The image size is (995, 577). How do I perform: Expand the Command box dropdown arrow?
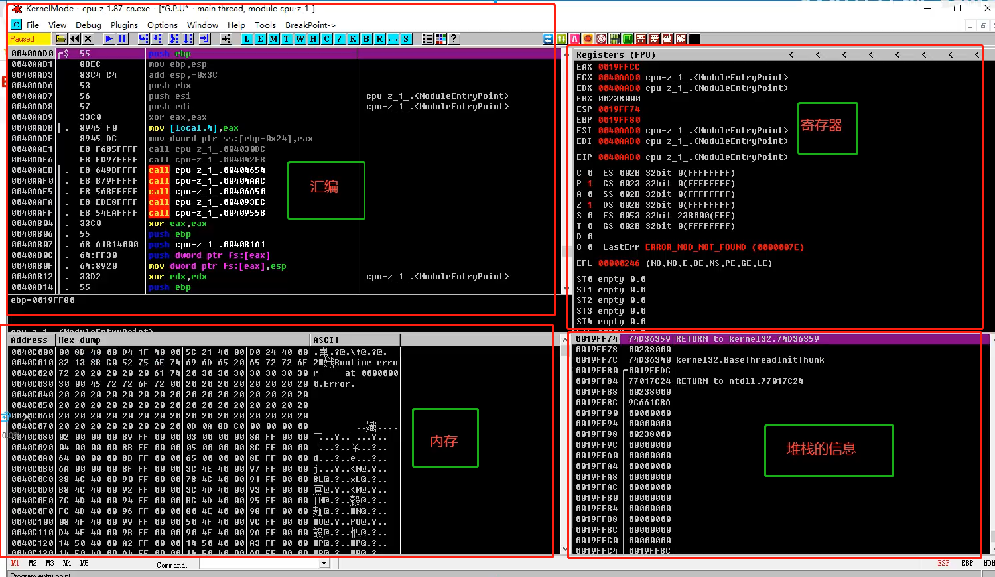(324, 564)
